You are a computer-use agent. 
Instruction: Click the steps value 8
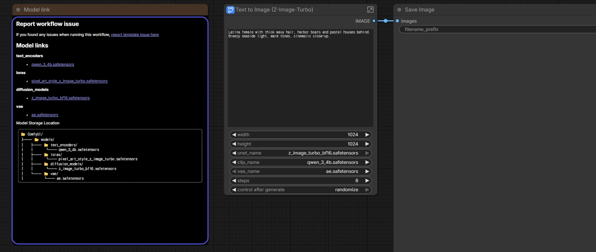tap(357, 180)
